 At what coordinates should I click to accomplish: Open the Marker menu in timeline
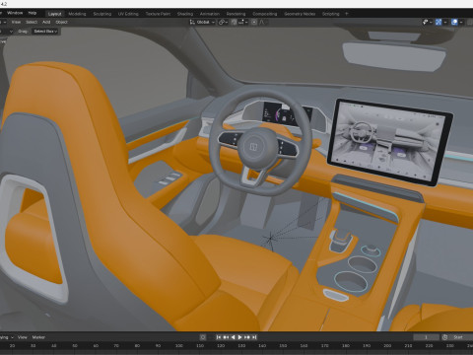pos(38,337)
